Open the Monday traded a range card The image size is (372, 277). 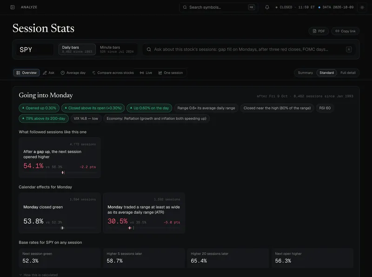point(144,213)
